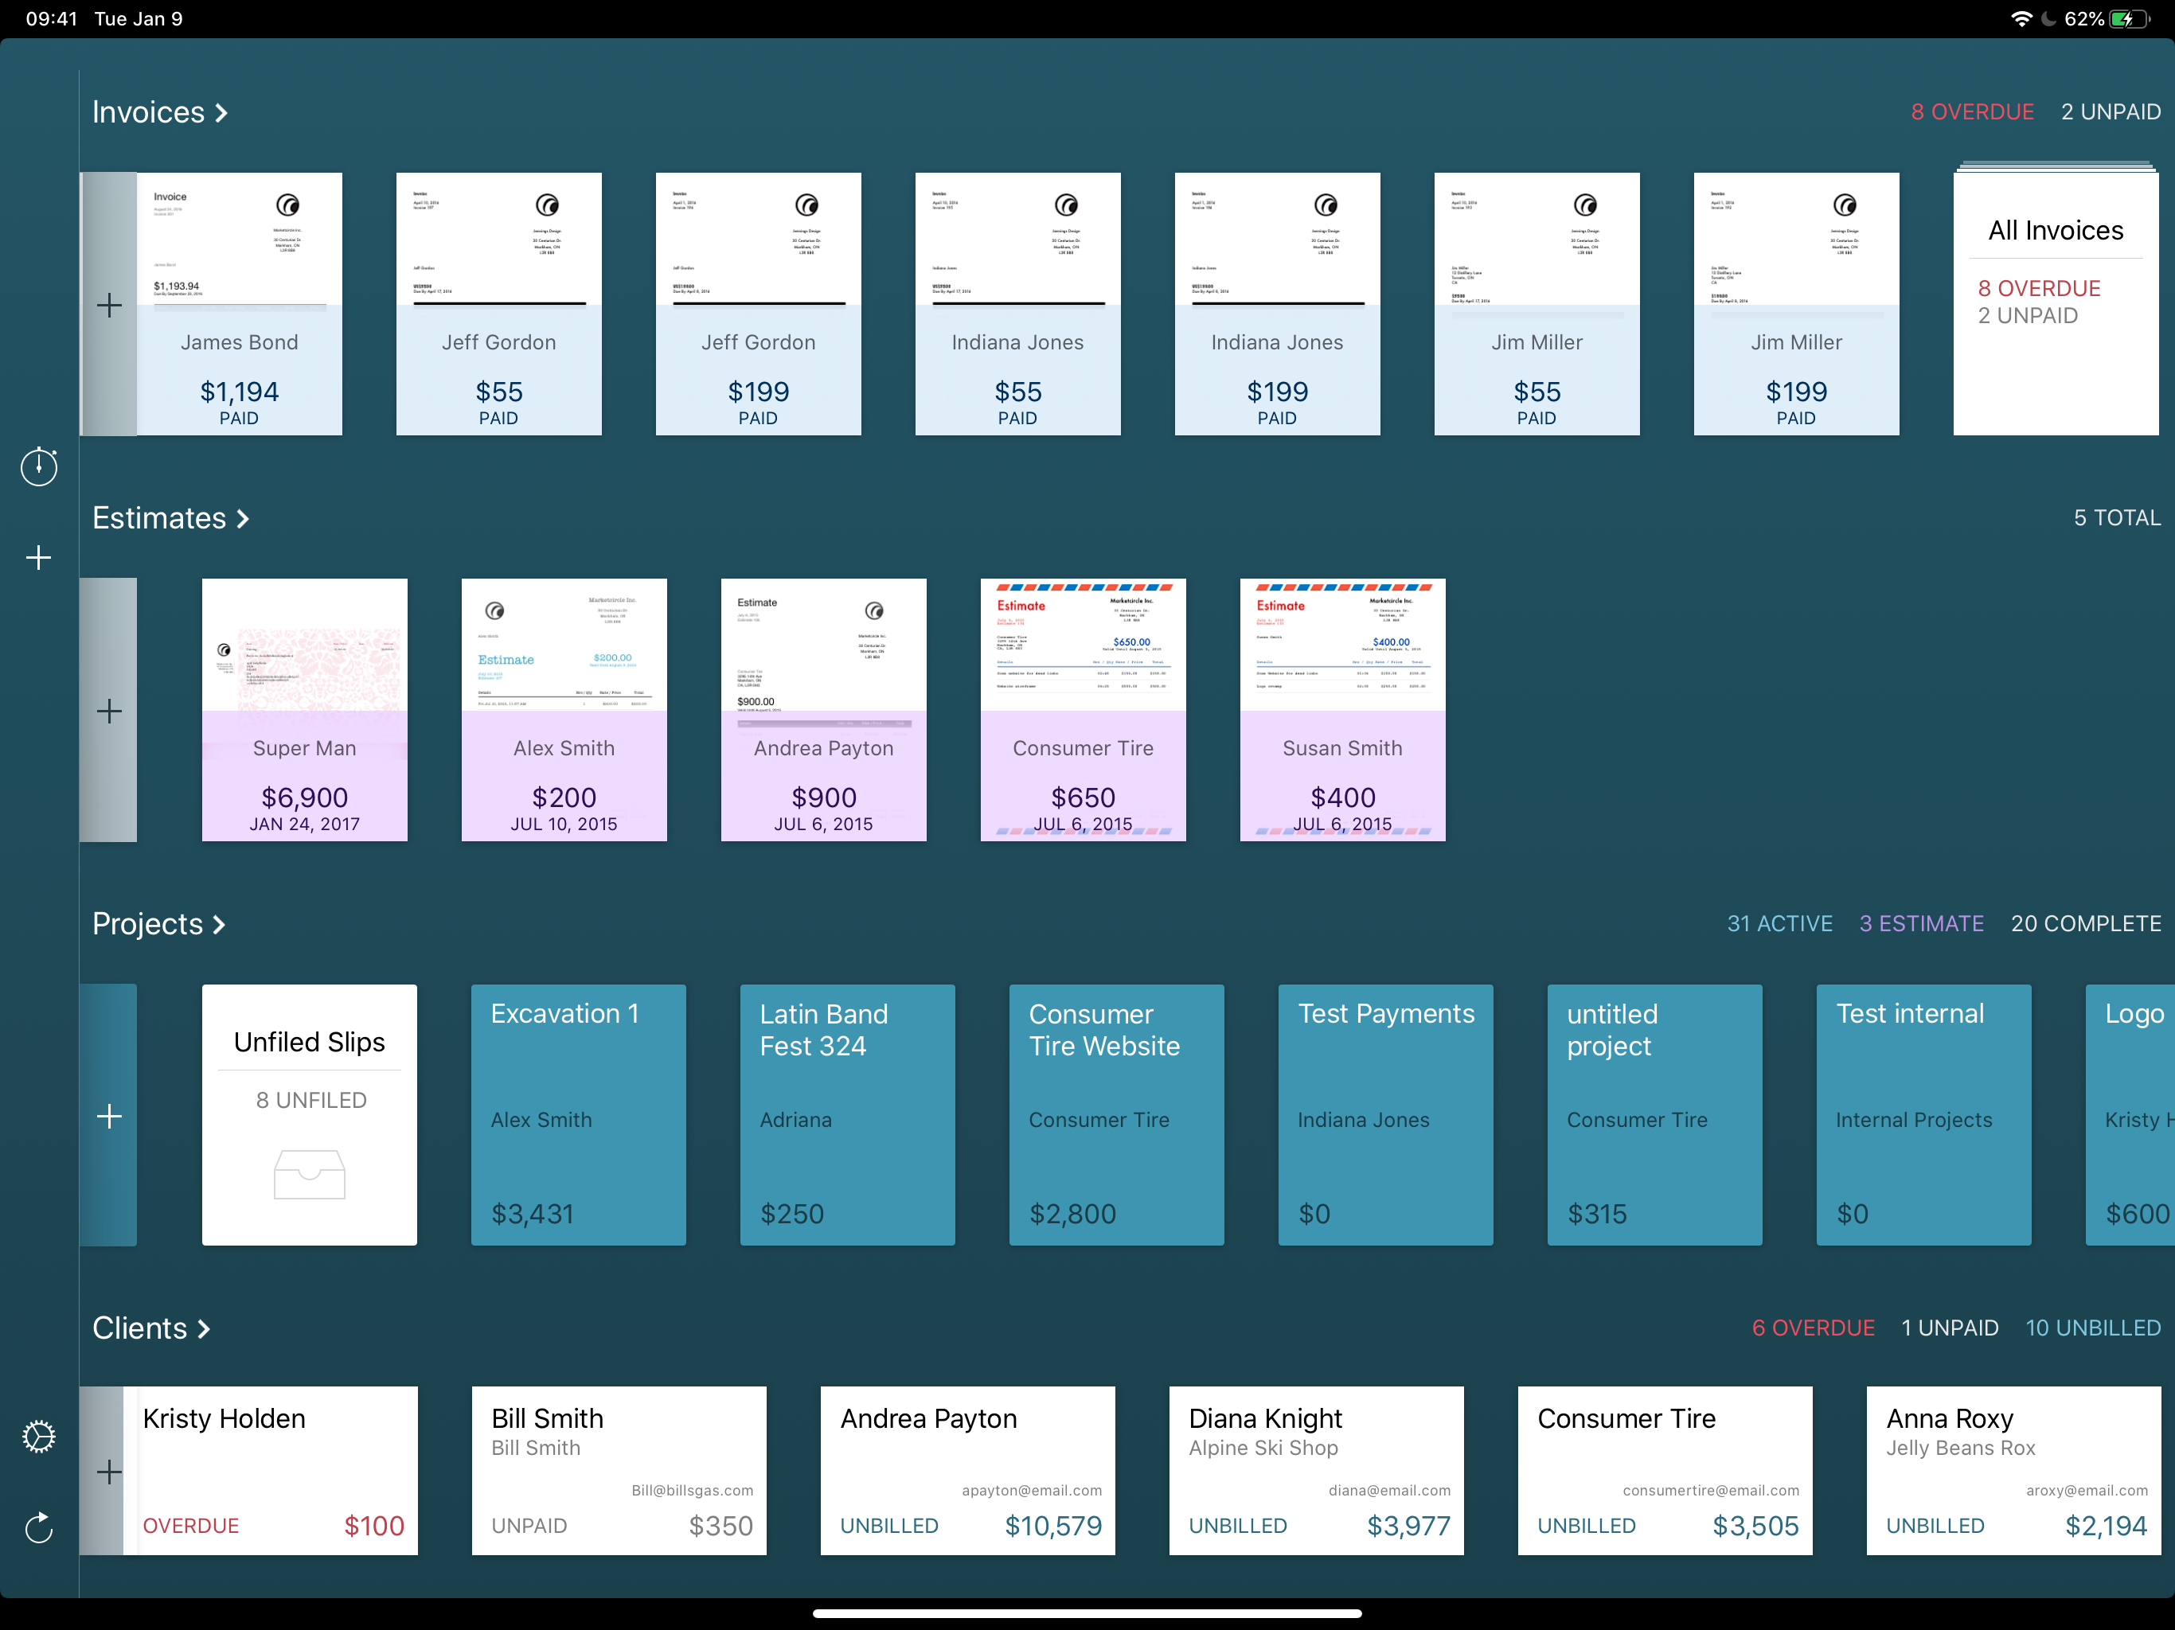Open Jim Miller $199 invoice
Image resolution: width=2175 pixels, height=1630 pixels.
[1796, 305]
